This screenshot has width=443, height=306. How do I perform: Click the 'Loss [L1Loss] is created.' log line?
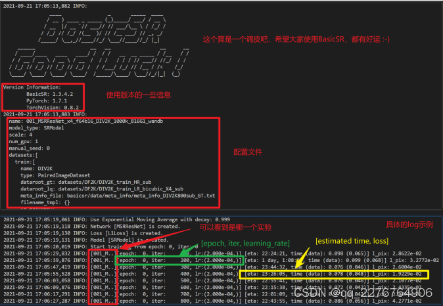(83, 233)
